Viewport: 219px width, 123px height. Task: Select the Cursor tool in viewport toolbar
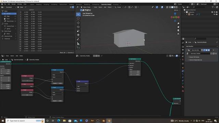[78, 18]
